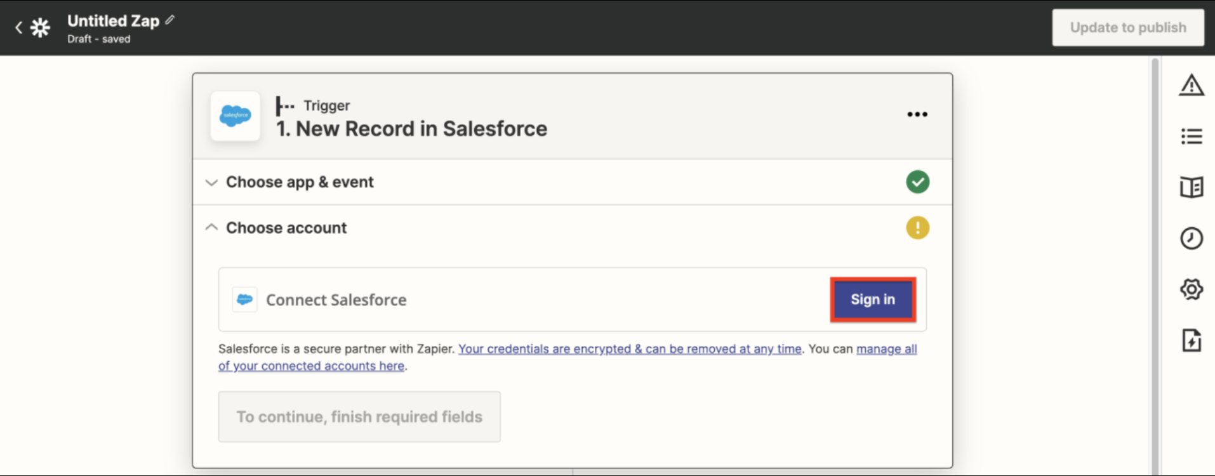1215x476 pixels.
Task: Open the warning triangle status panel
Action: [1192, 84]
